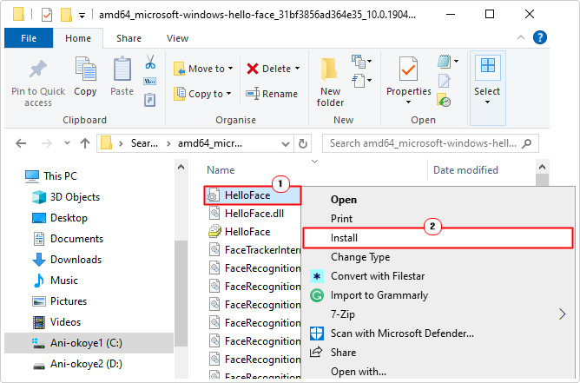The image size is (580, 383).
Task: Open Videos in navigation pane
Action: (x=56, y=322)
